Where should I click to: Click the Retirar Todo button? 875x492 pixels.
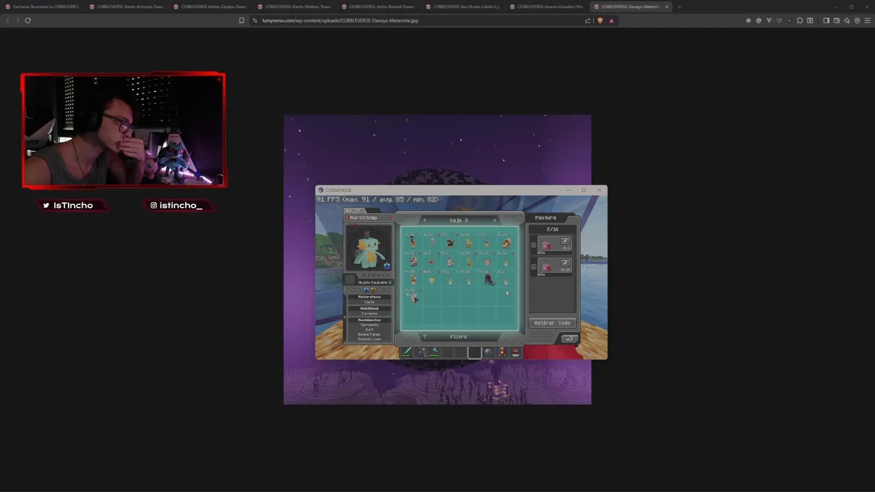coord(552,323)
